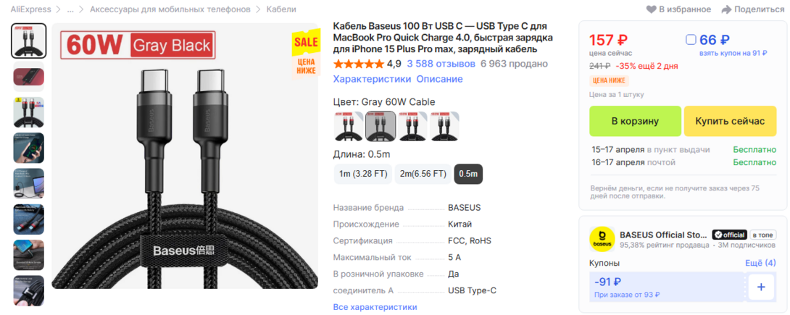Add product to favorites with heart icon
Viewport: 790px width, 315px height.
pos(651,9)
